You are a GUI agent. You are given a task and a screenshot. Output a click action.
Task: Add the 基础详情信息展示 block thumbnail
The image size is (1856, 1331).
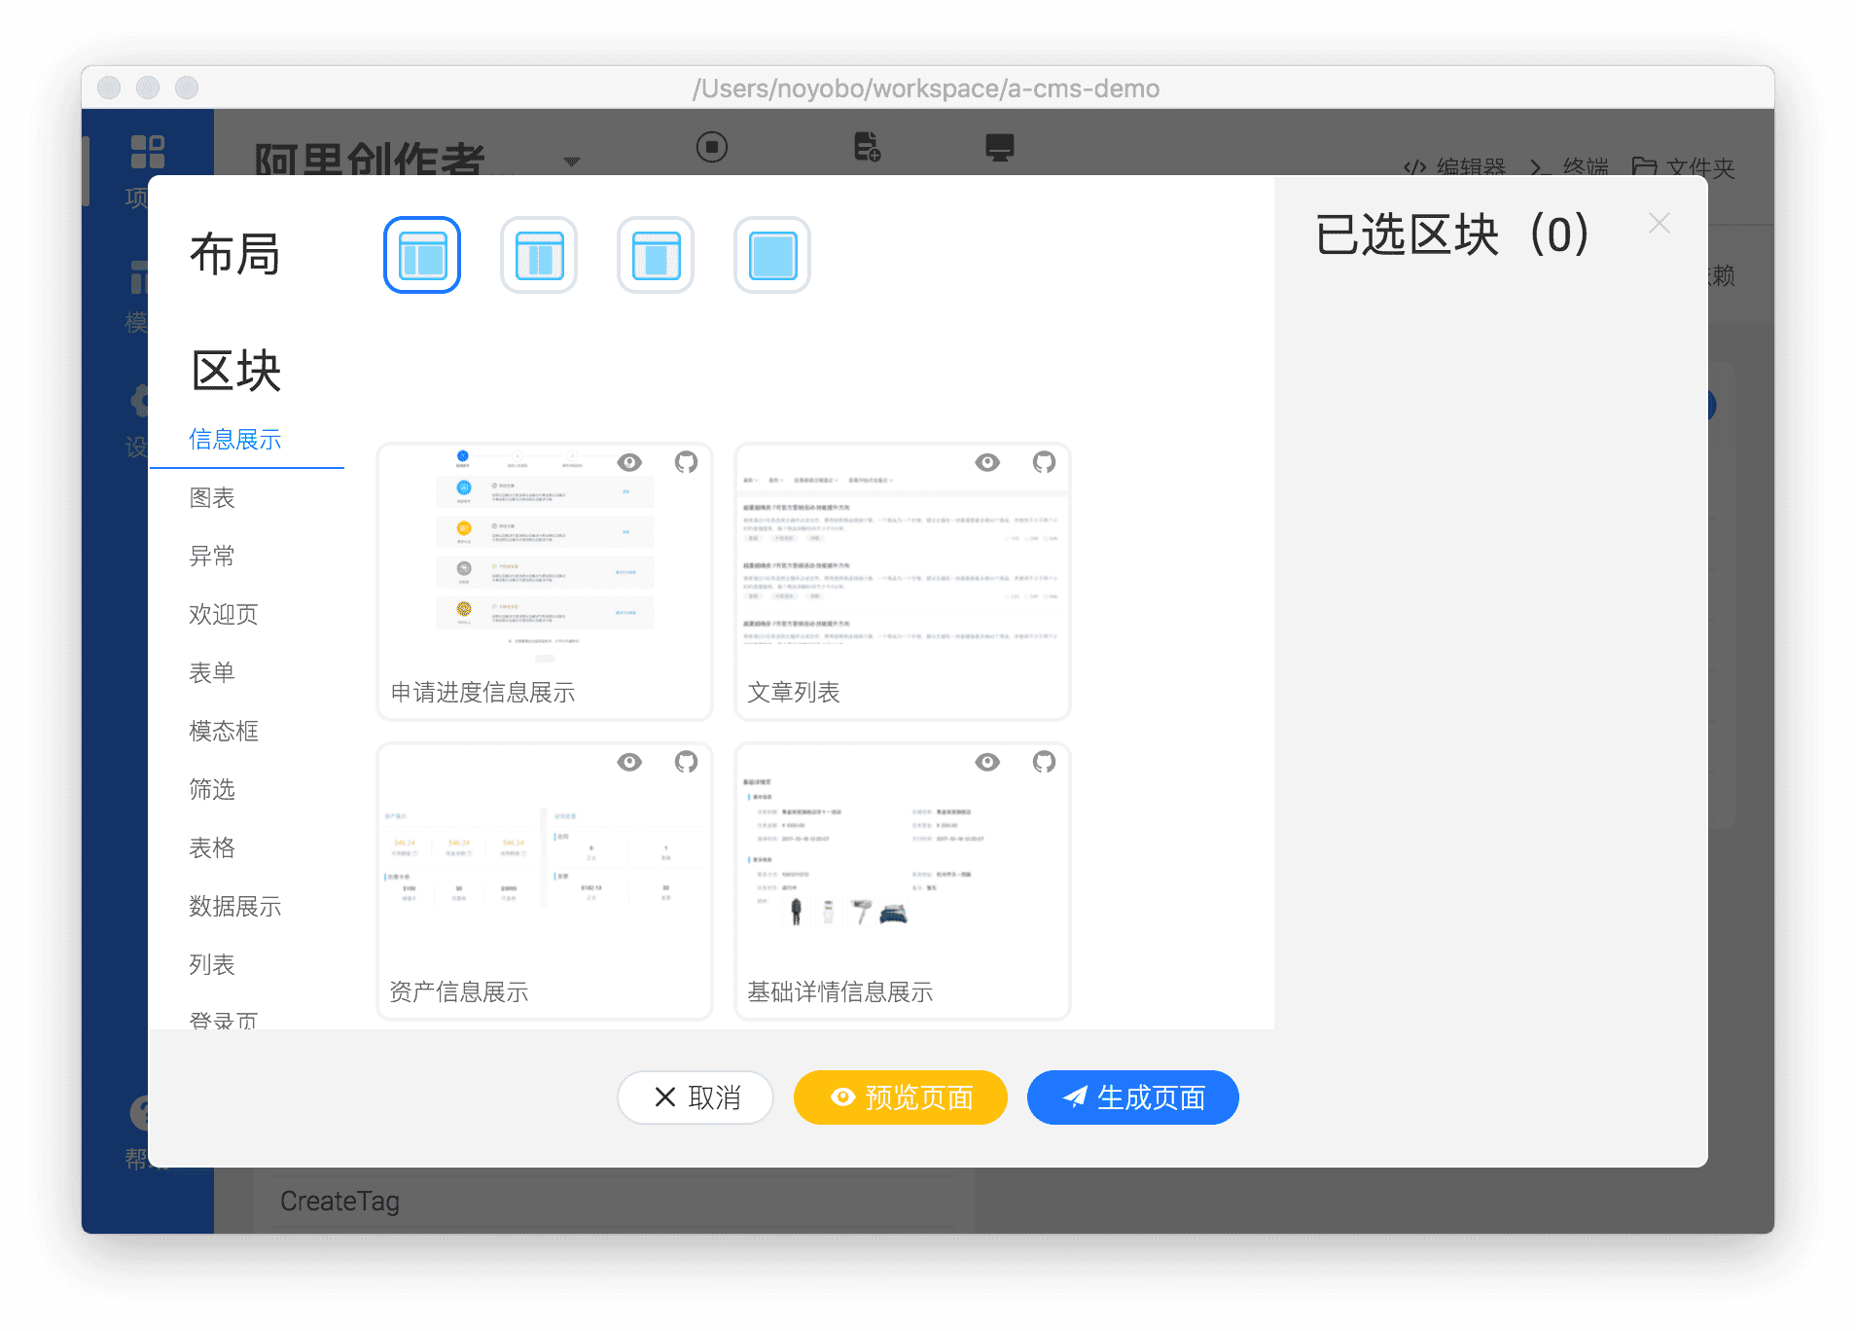coord(903,881)
